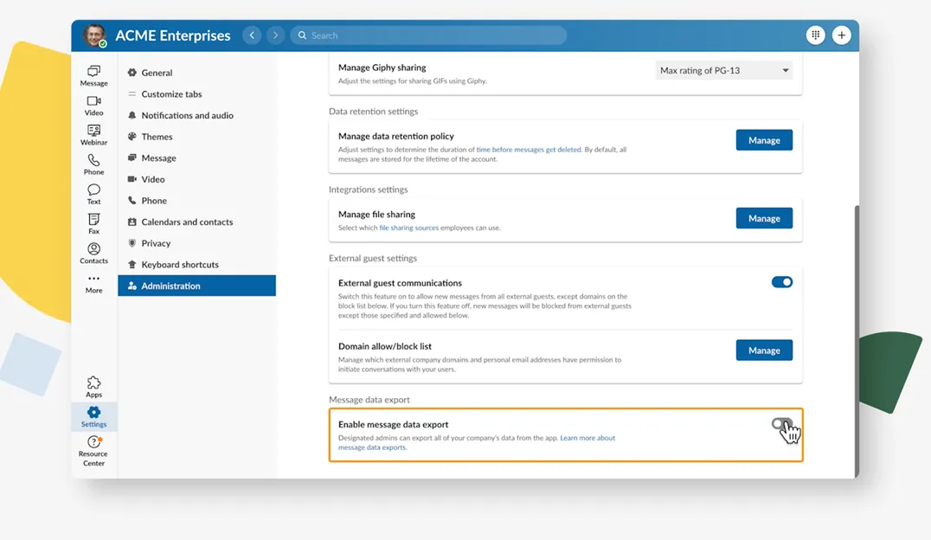The height and width of the screenshot is (540, 931).
Task: Click Manage for data retention policy
Action: (x=763, y=140)
